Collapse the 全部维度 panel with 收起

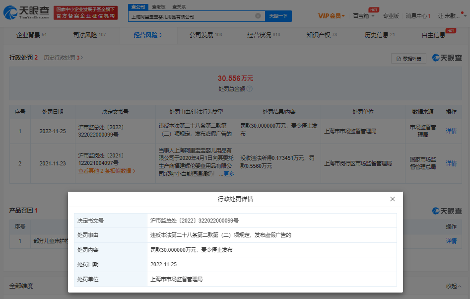454,286
